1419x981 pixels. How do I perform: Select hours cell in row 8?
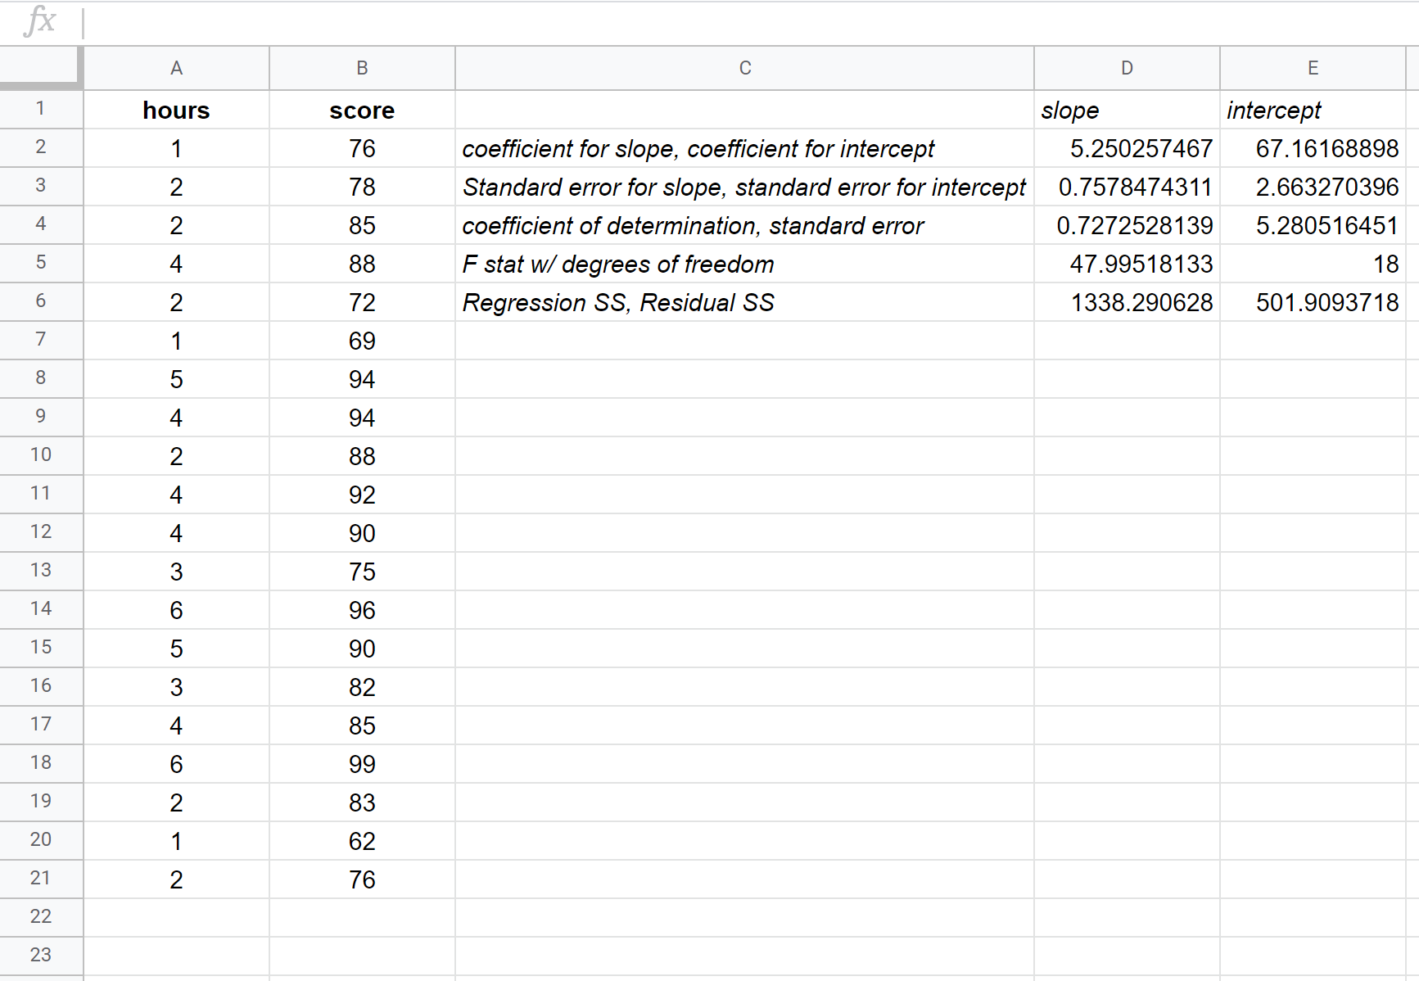click(x=176, y=379)
